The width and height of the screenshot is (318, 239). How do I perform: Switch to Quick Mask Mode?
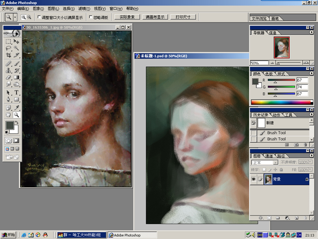16,141
